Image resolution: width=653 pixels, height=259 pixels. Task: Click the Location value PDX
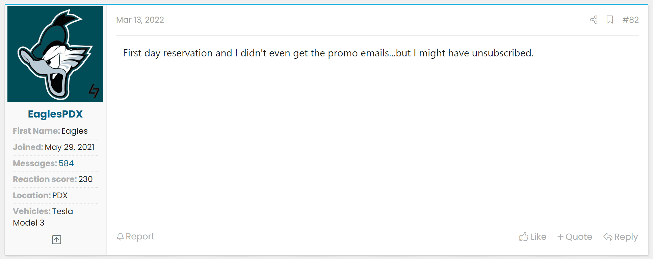pos(60,196)
